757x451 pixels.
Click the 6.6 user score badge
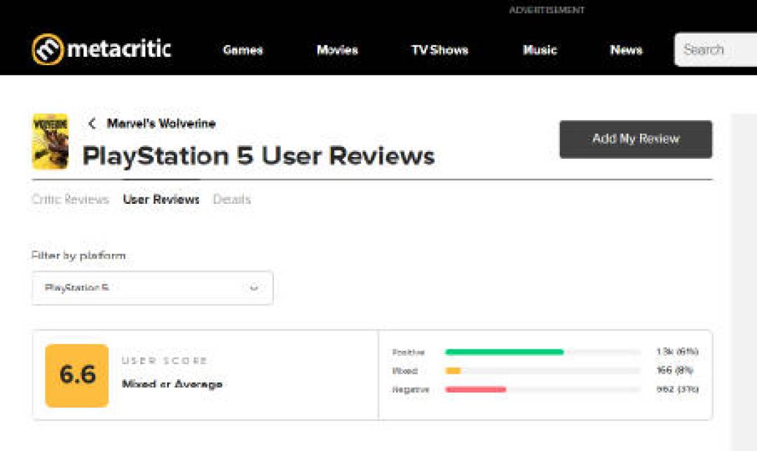77,375
